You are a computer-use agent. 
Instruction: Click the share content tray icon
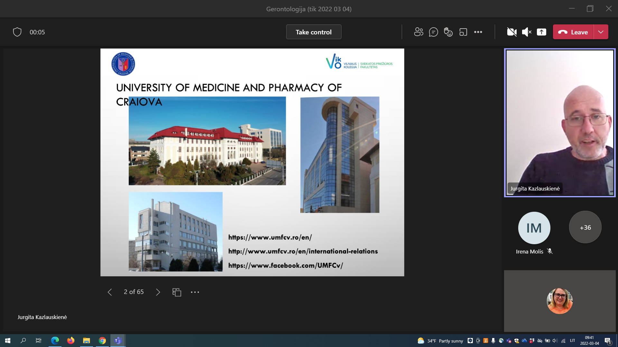point(541,32)
